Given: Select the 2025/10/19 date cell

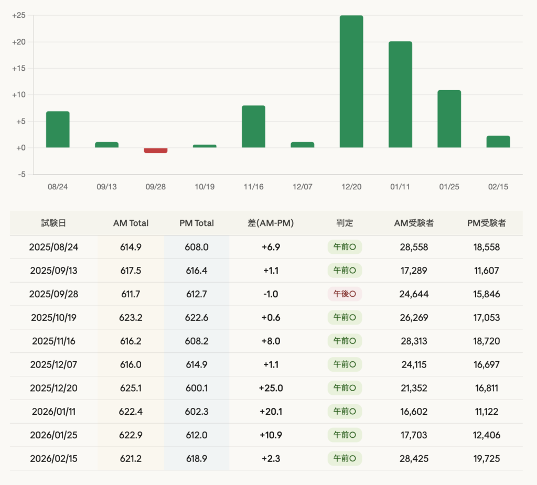Looking at the screenshot, I should coord(53,317).
